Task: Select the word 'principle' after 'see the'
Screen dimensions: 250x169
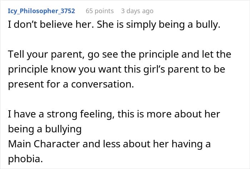Action: 159,55
